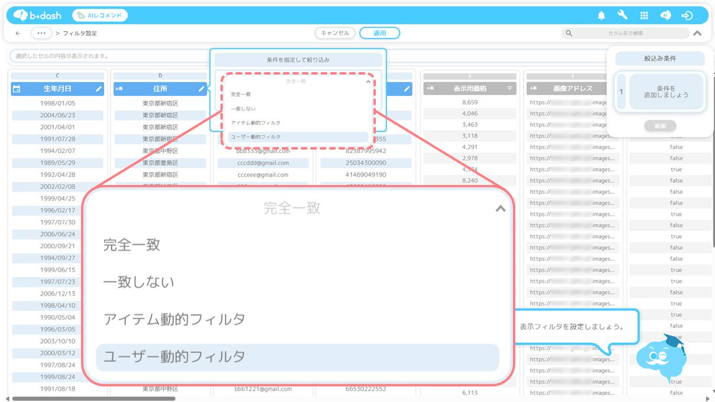Expand the breadcrumb ellipsis menu
The image size is (715, 402).
pos(41,34)
